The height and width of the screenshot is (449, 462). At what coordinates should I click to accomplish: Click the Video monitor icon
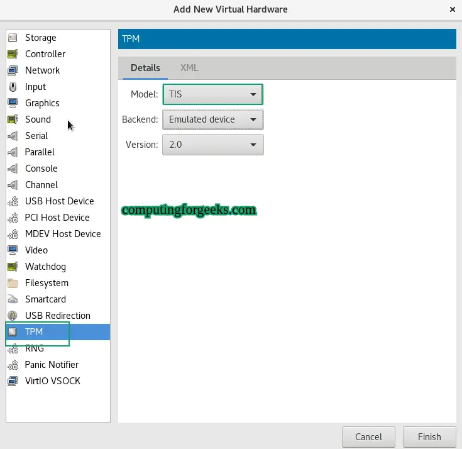13,250
